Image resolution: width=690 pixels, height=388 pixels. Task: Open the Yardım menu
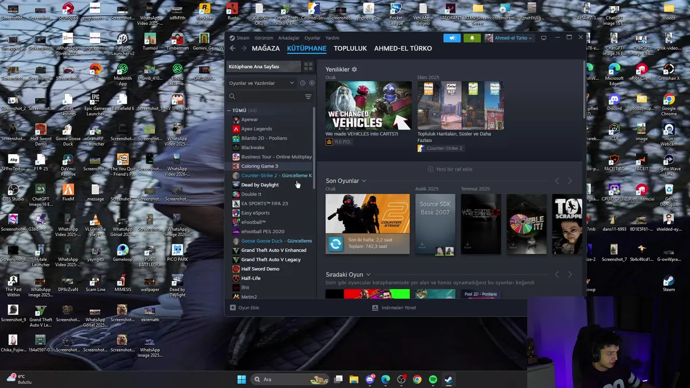[x=333, y=38]
